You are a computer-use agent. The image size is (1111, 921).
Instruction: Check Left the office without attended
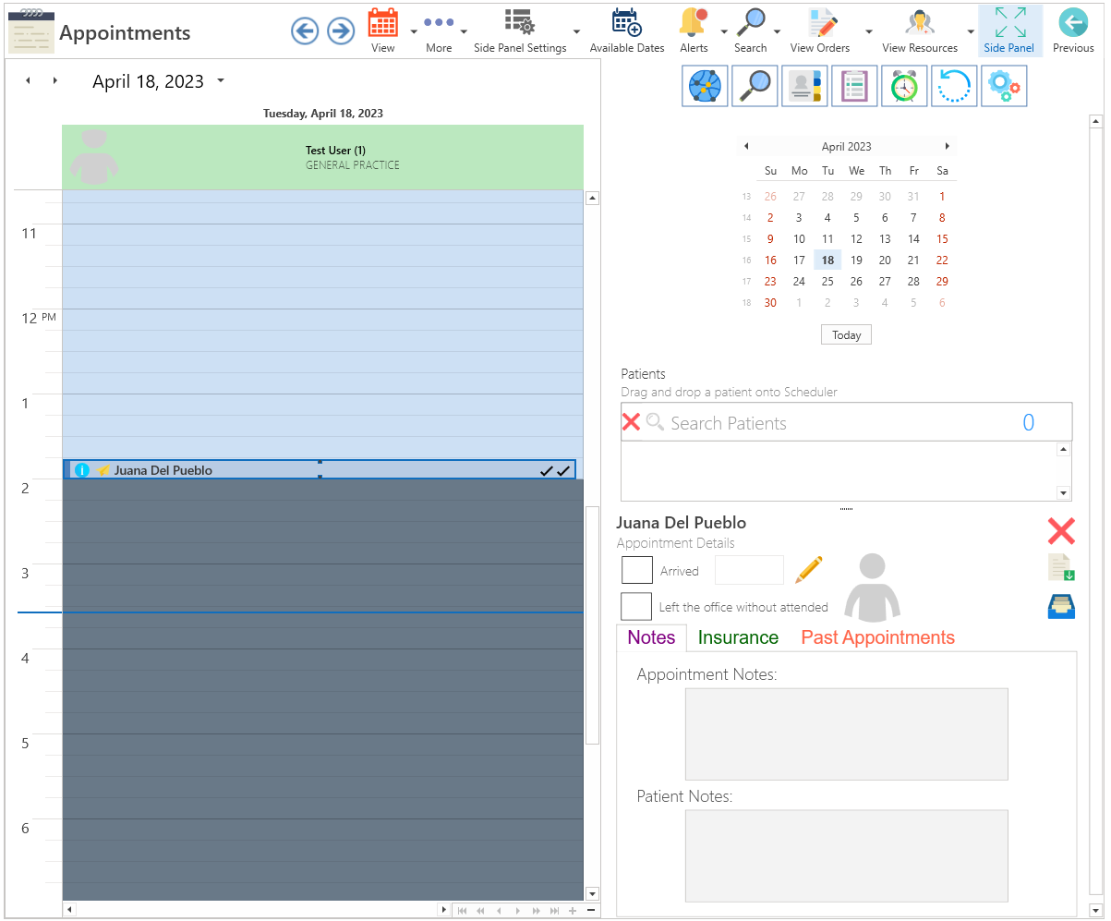click(x=636, y=607)
